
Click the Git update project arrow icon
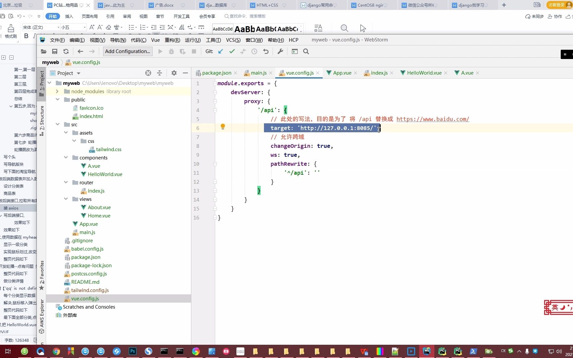coord(221,51)
